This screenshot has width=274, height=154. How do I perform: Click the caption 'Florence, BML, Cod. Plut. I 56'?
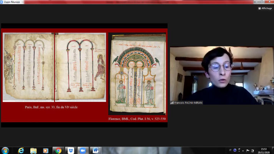pos(137,119)
